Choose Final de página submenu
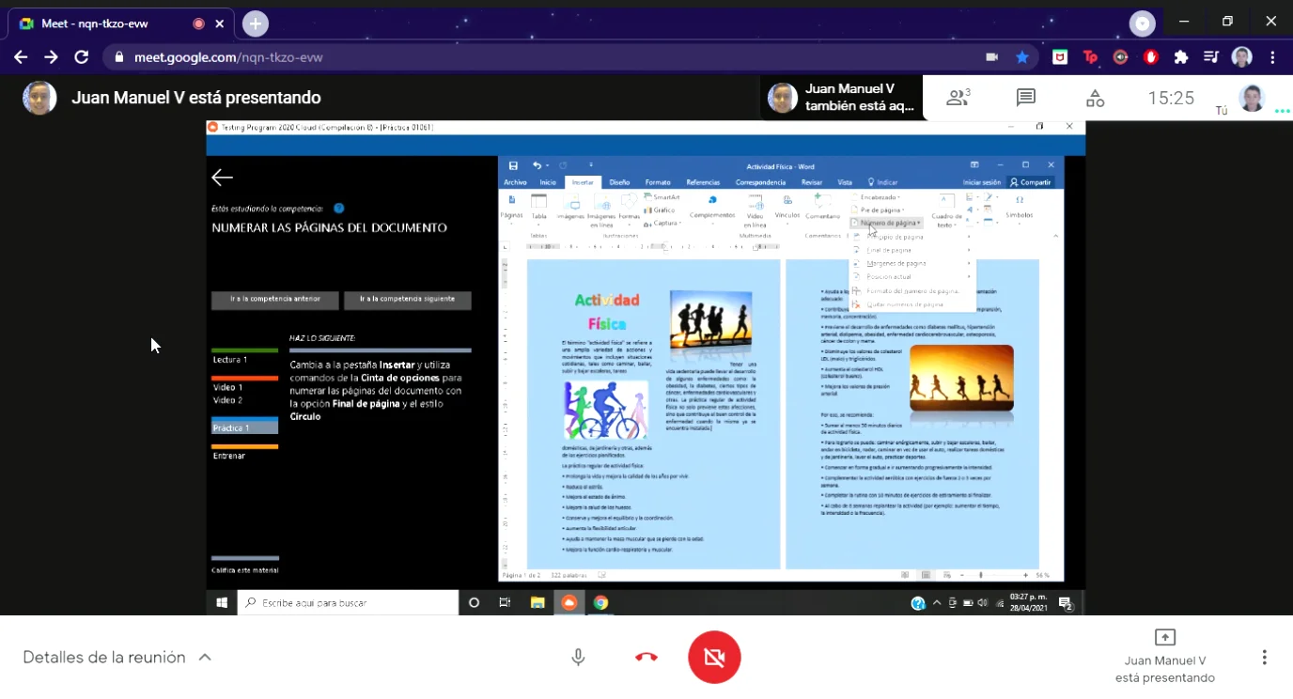This screenshot has height=699, width=1293. [x=911, y=250]
